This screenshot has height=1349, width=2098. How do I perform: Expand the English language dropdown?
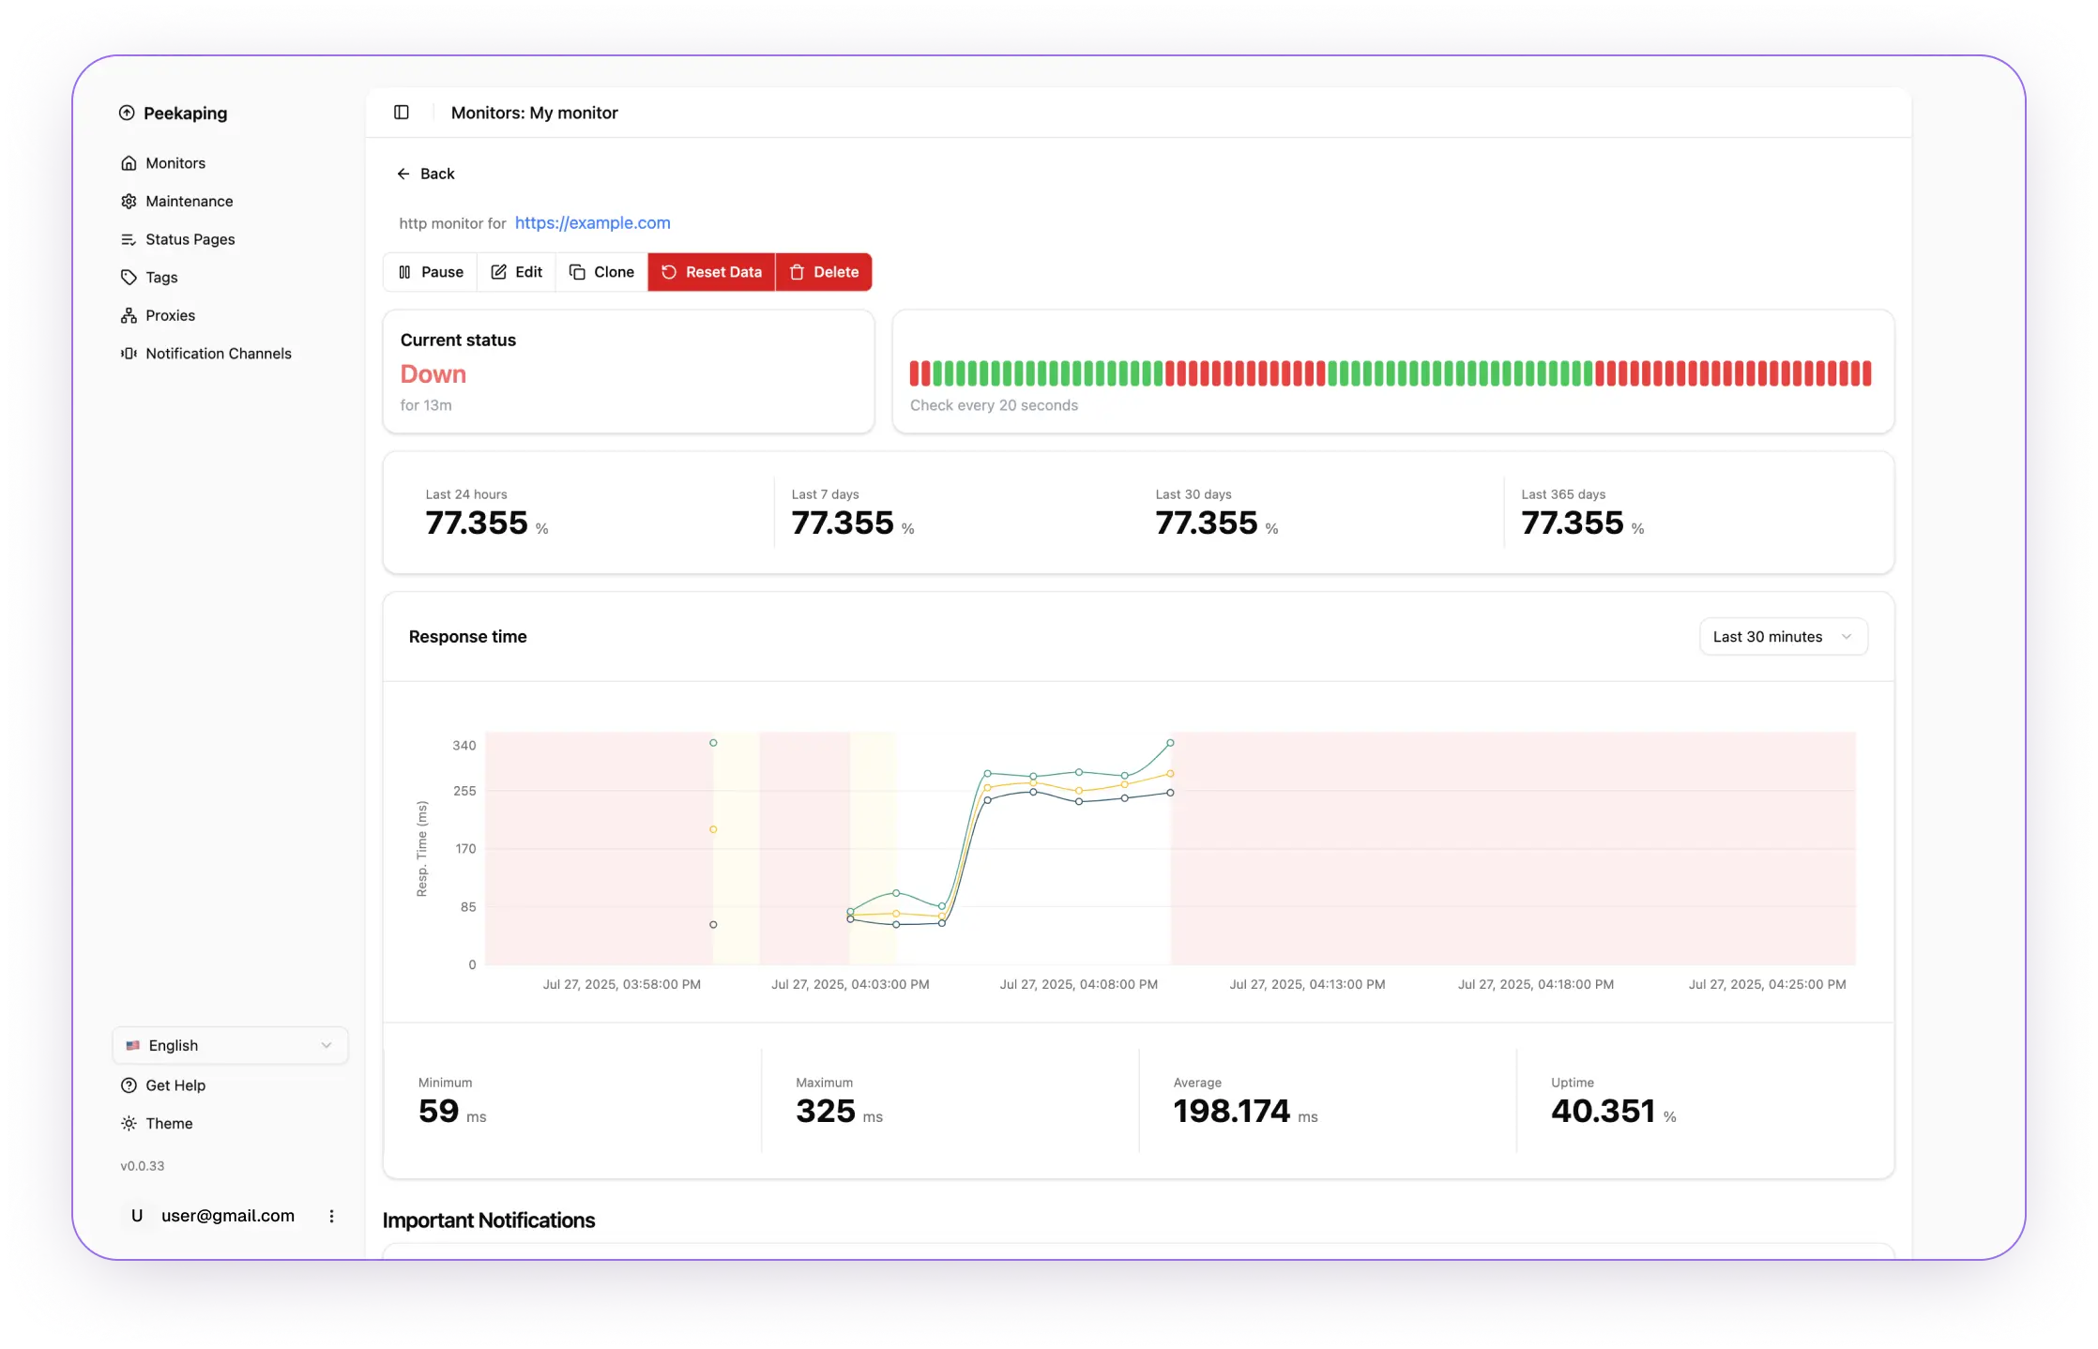tap(230, 1045)
